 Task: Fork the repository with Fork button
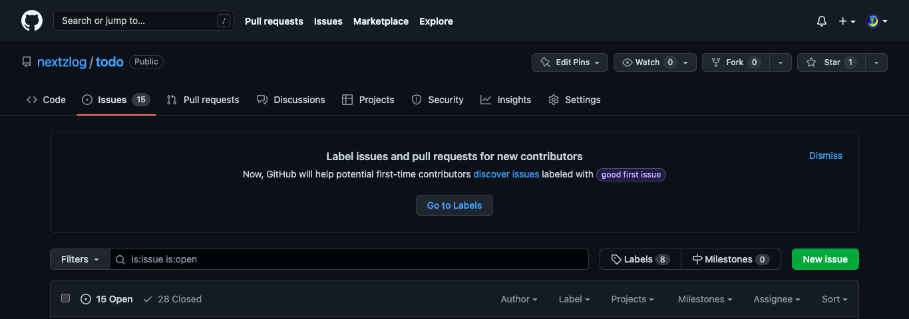[736, 62]
